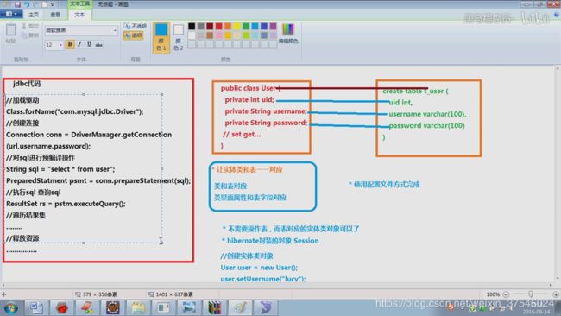
Task: Toggle the Italic formatting button
Action: coord(79,44)
